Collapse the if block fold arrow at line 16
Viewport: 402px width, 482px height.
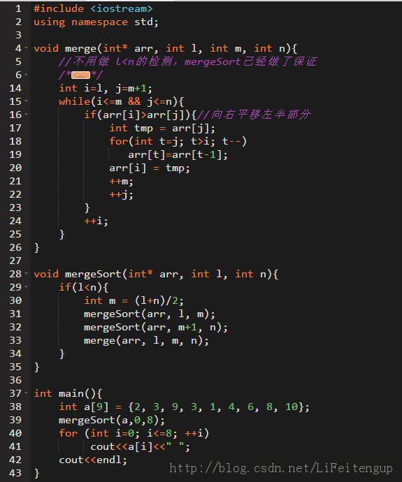click(26, 114)
